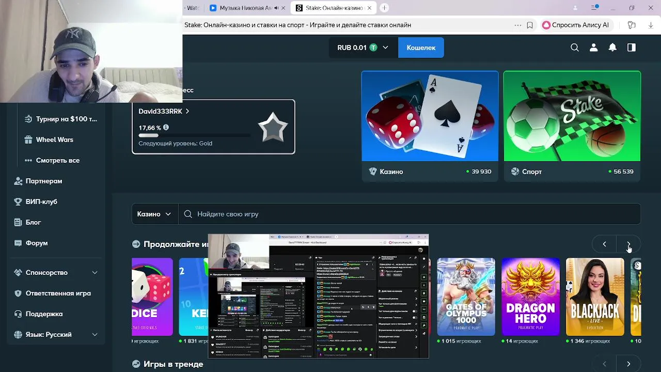This screenshot has height=372, width=661.
Task: Click the Tether coin icon beside RUB 0.01
Action: tap(373, 48)
